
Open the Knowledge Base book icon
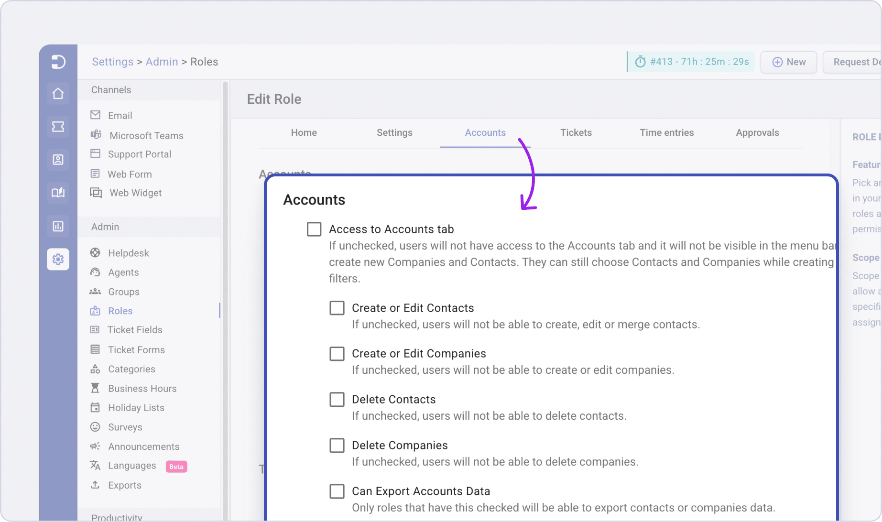58,193
